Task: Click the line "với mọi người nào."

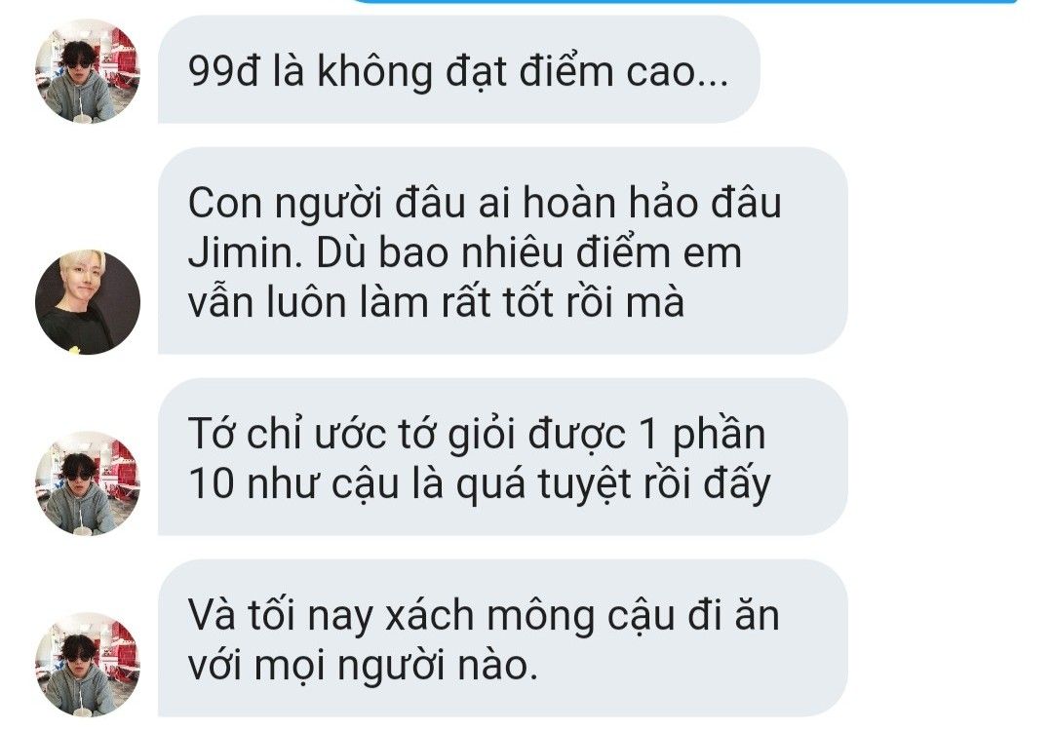Action: (364, 665)
